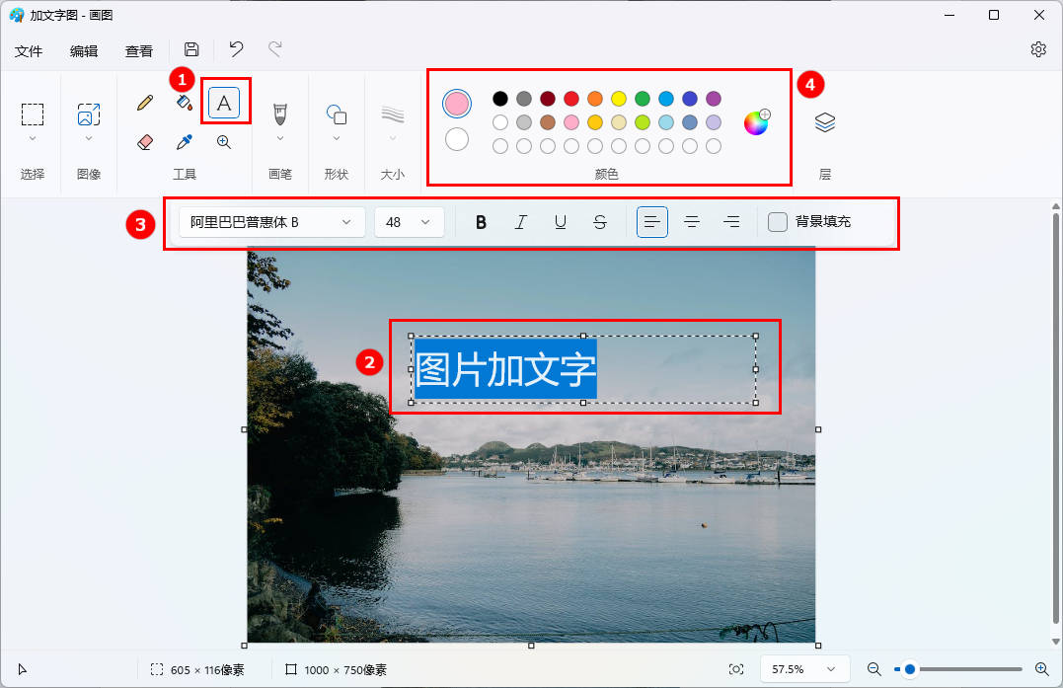The height and width of the screenshot is (688, 1063).
Task: Click the zoom out magnifier icon
Action: 874,669
